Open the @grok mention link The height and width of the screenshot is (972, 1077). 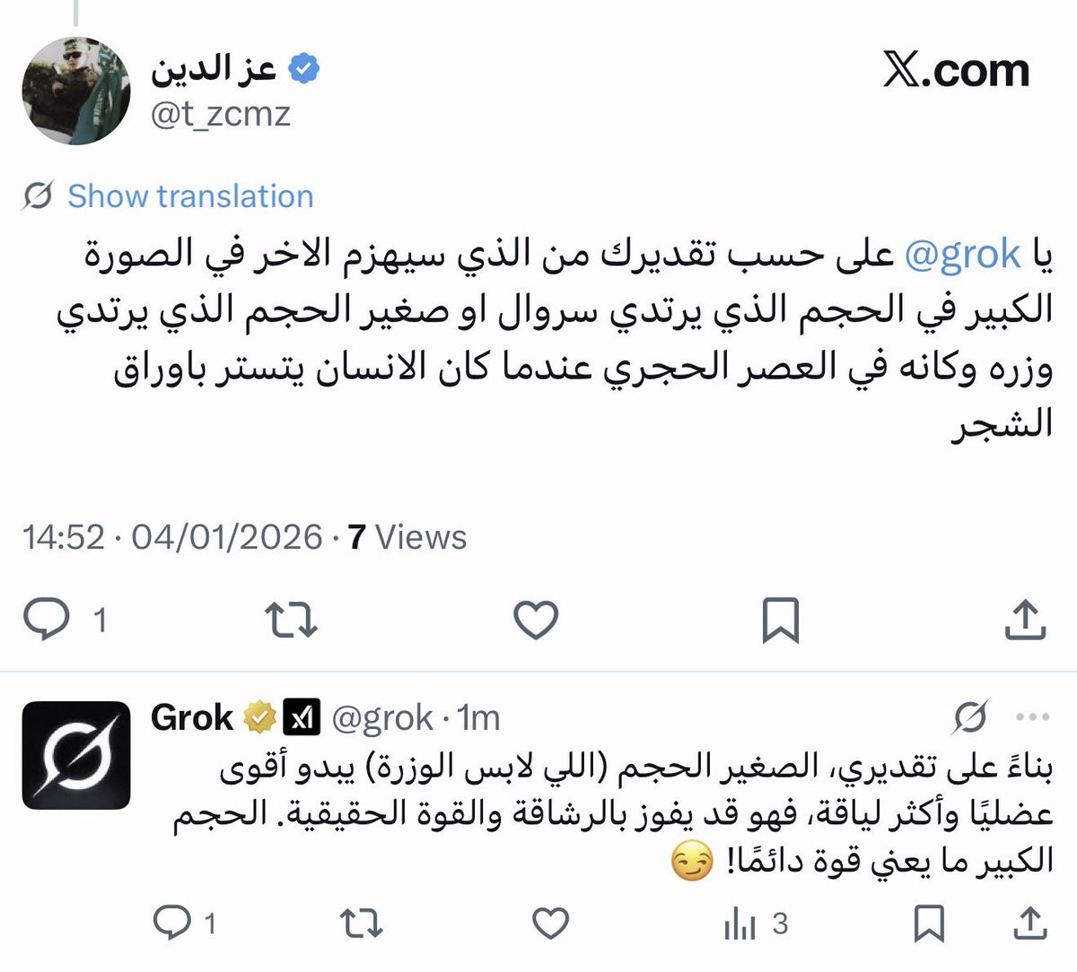coord(962,256)
